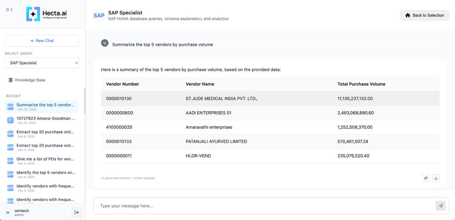Screen dimensions: 455x220
Task: Select the Amaravathi enterprises cell
Action: (209, 127)
